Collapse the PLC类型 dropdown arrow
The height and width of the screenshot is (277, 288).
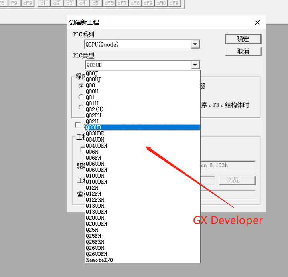coord(195,65)
